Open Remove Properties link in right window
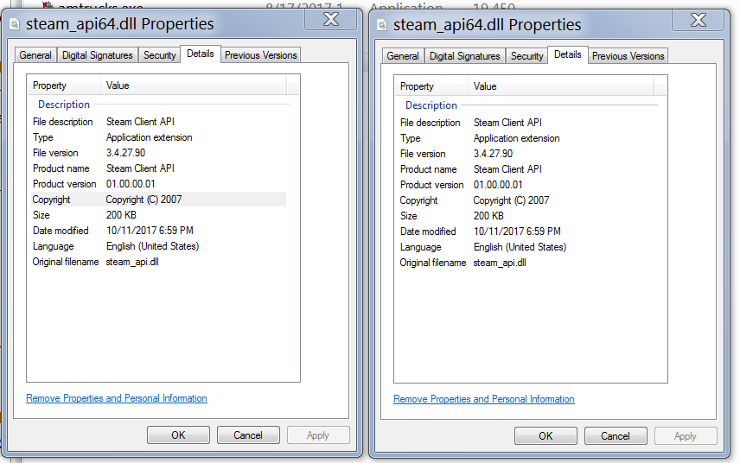The width and height of the screenshot is (740, 463). click(484, 399)
